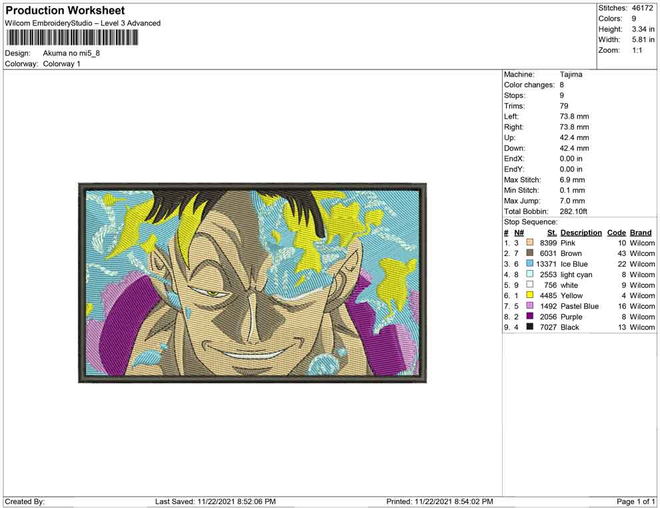Click the 'Created By:' footer label
The image size is (660, 508).
(25, 501)
